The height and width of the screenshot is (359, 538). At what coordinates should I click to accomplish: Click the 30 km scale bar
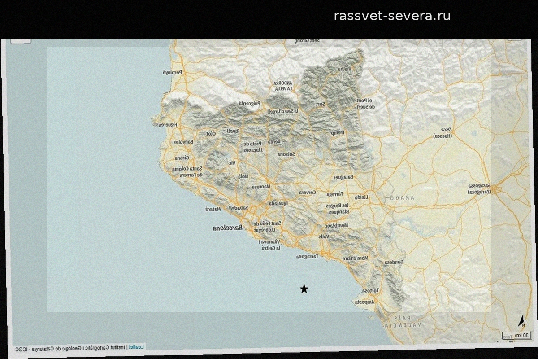click(x=516, y=335)
